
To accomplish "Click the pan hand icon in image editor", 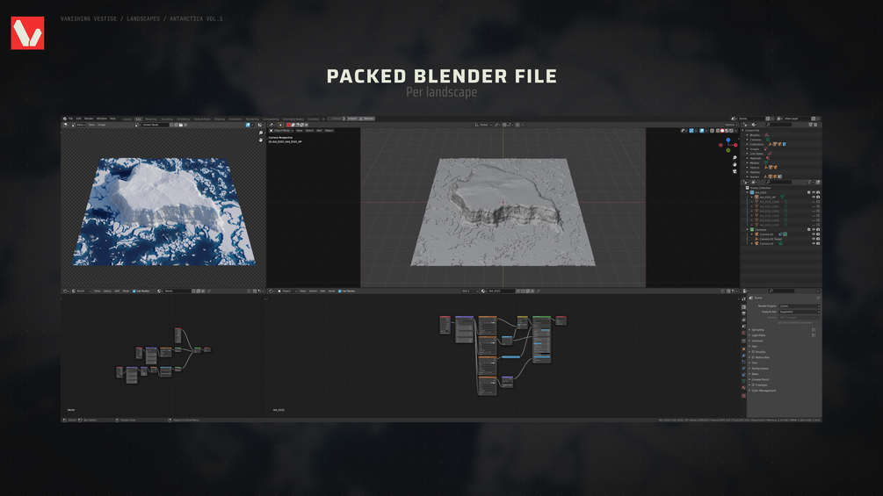I will pyautogui.click(x=261, y=140).
